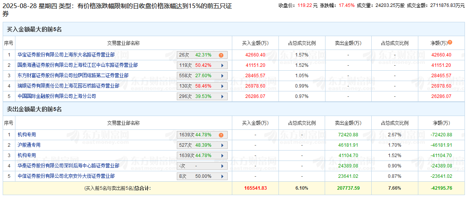Viewport: 468px width, 197px height.
Task: Open 瑞银证券上海花园石桥路证券营业部 link
Action: tap(68, 86)
